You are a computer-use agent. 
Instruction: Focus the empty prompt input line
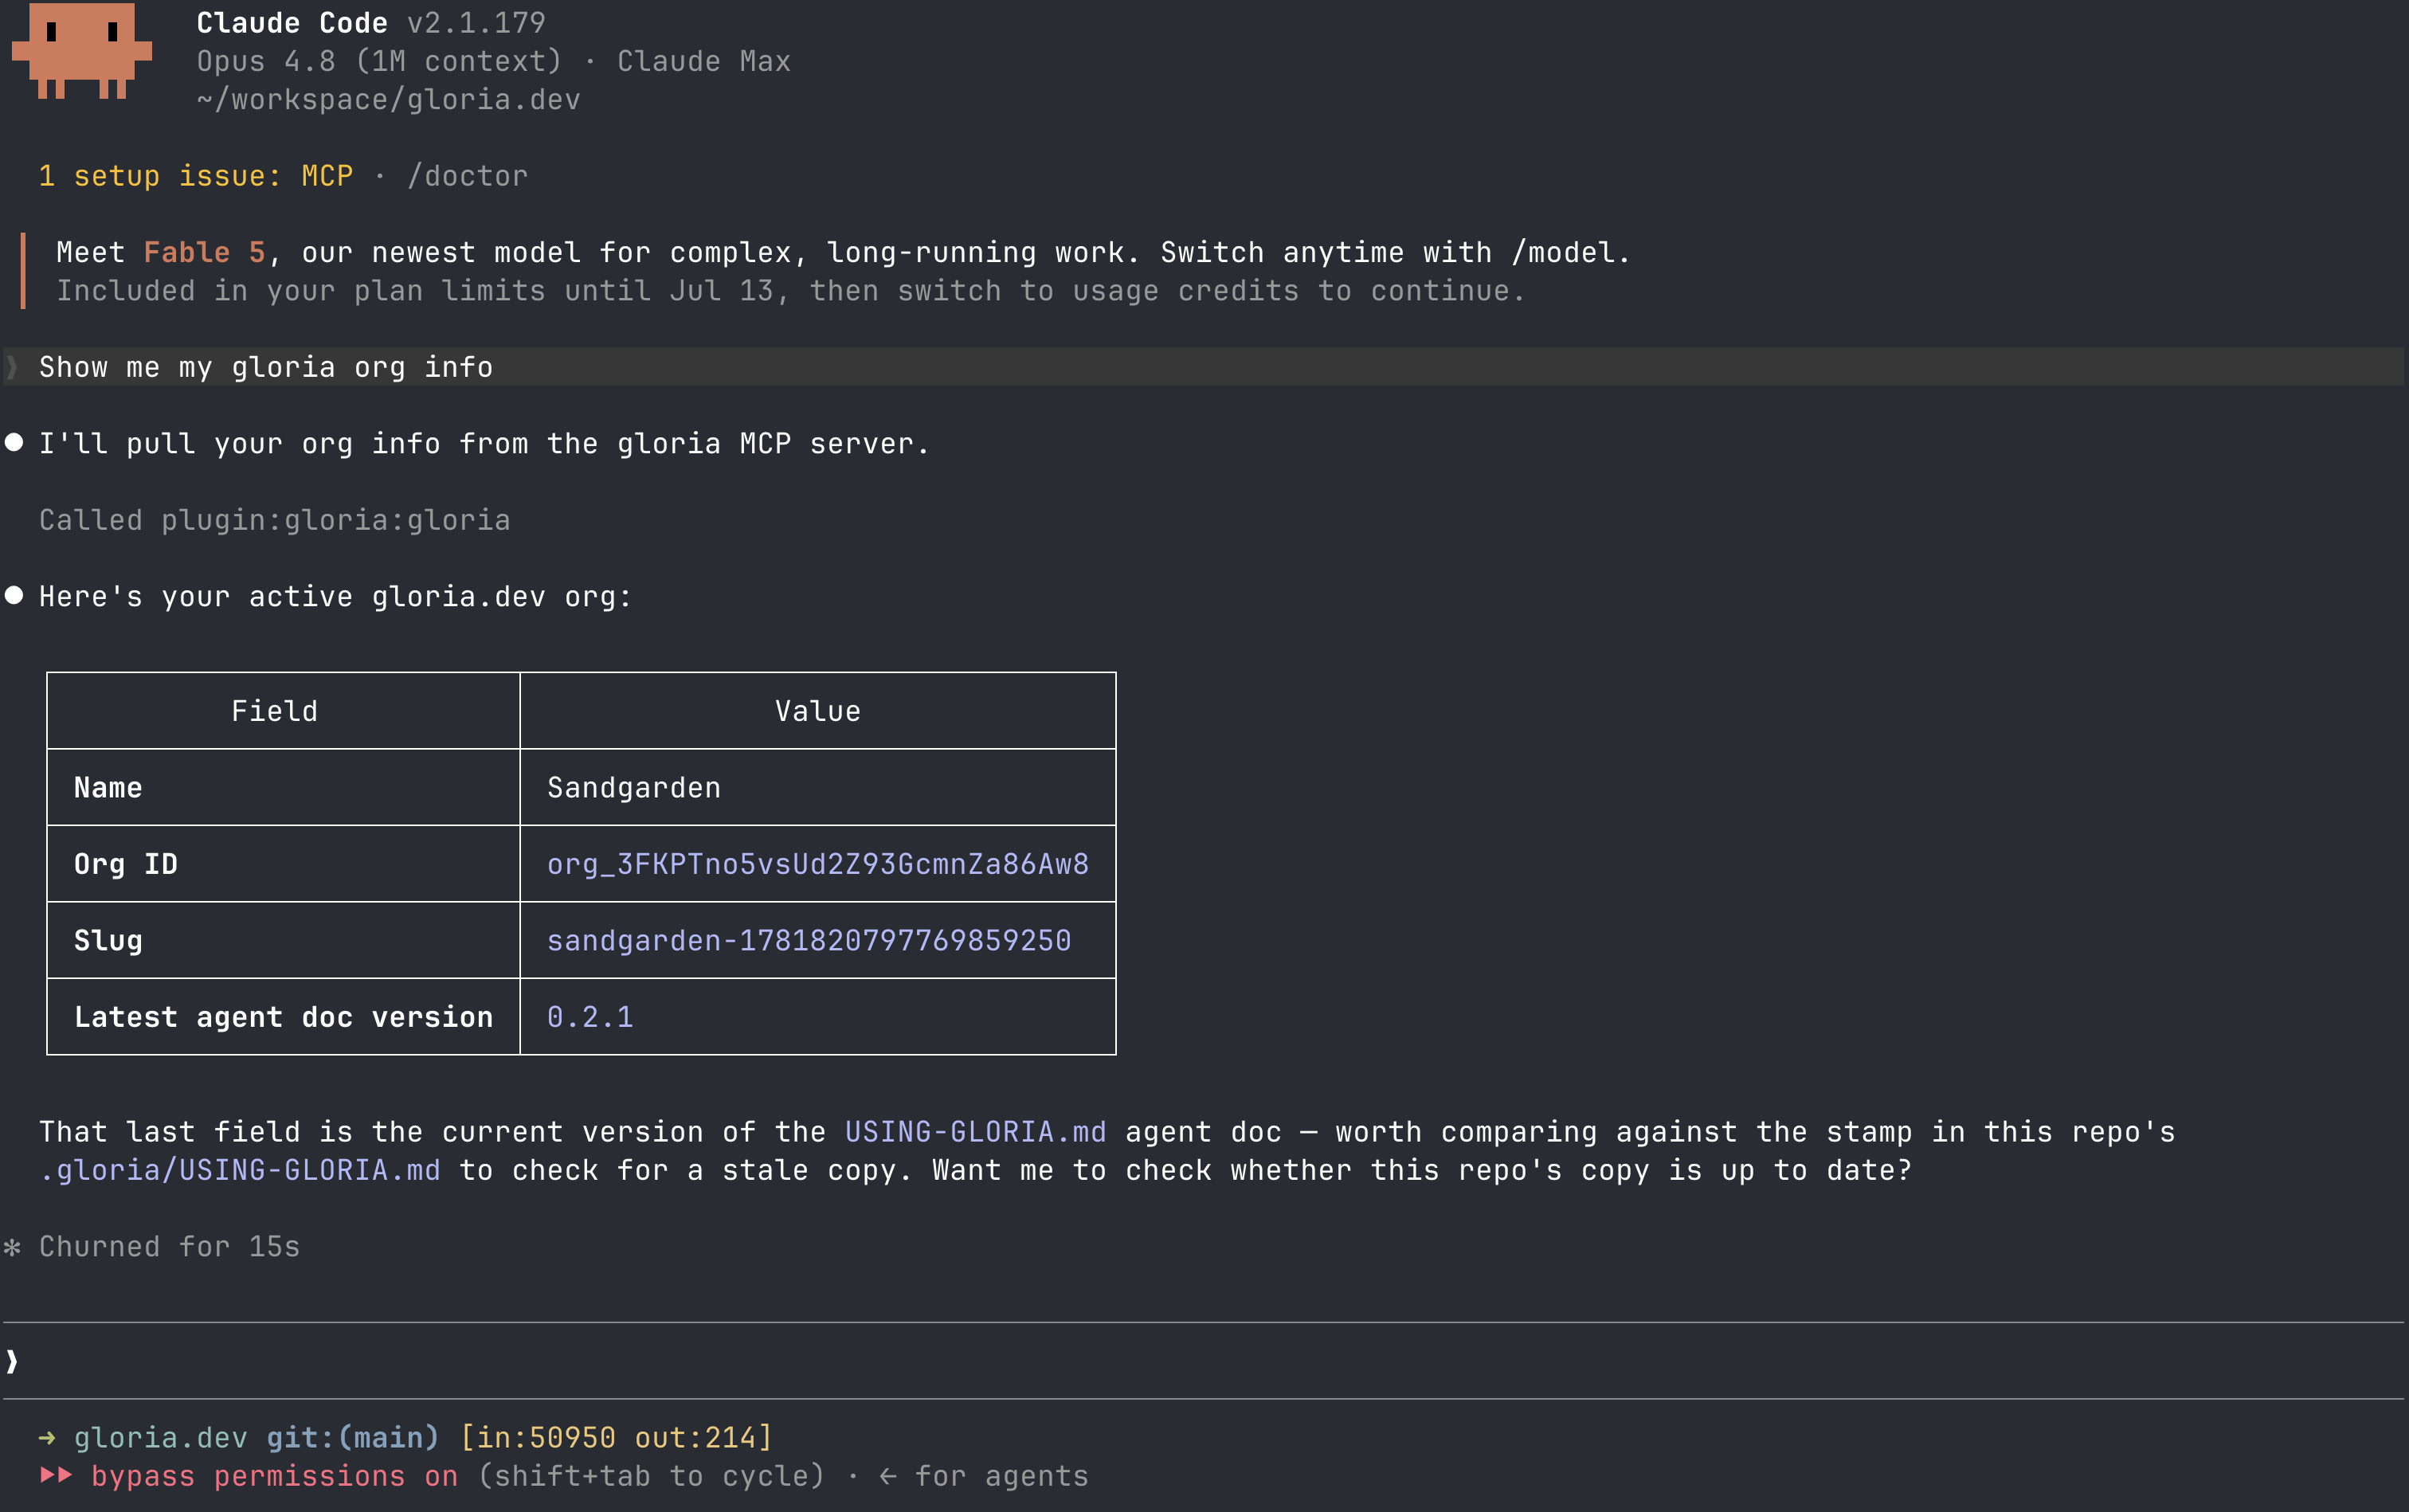[1204, 1361]
